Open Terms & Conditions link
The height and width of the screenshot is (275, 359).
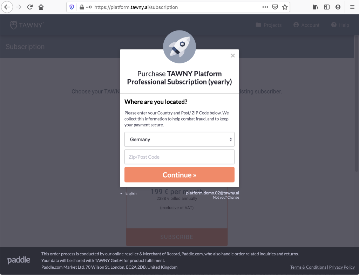tap(308, 267)
